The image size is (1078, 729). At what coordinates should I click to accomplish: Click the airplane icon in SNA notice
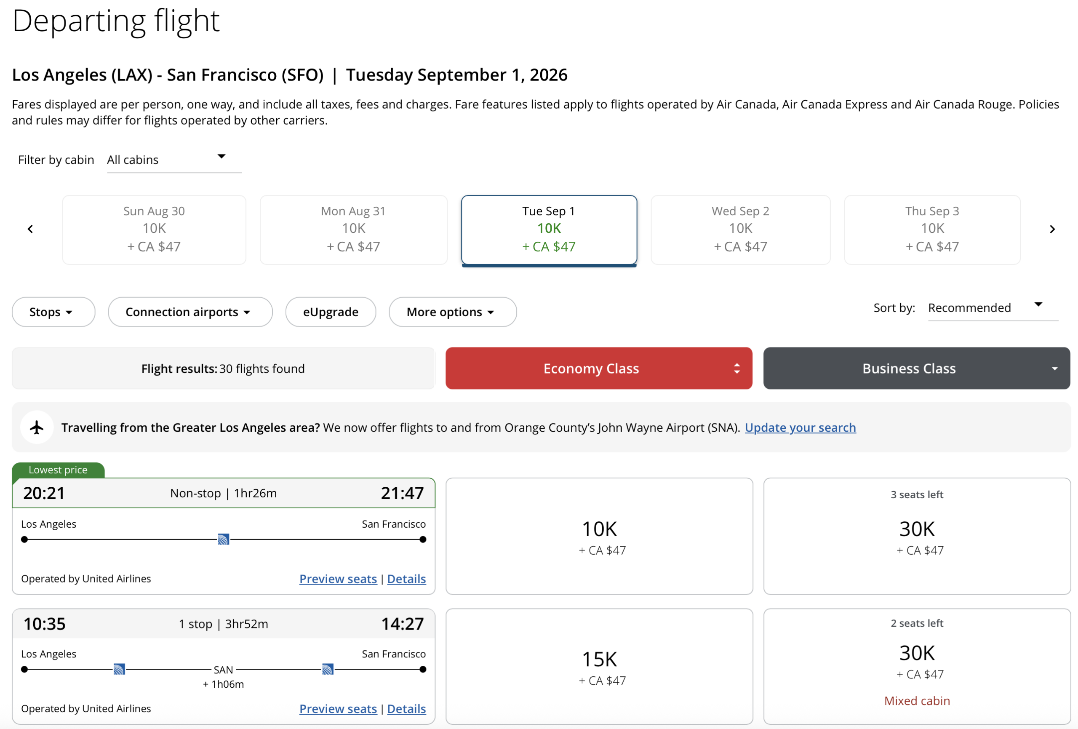click(x=37, y=427)
